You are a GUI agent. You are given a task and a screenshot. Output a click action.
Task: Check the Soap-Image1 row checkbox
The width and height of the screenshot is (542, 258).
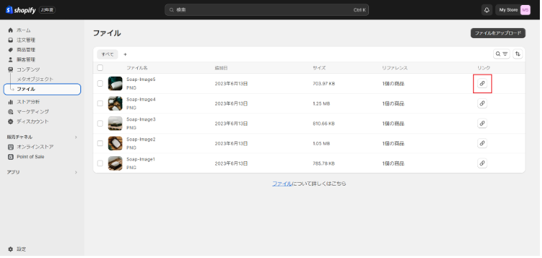point(100,163)
